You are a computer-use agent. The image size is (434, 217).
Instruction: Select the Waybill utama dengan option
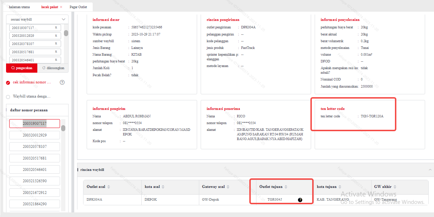(8, 96)
